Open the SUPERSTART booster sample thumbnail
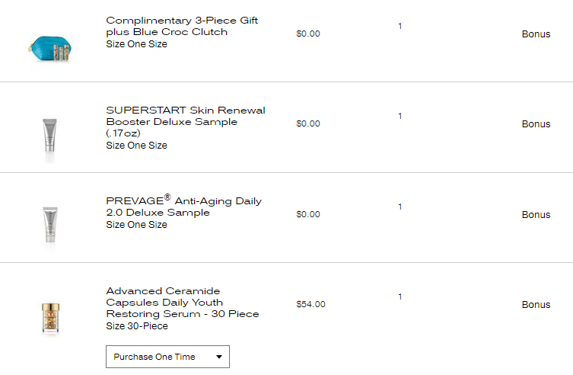Image resolution: width=573 pixels, height=375 pixels. click(49, 136)
